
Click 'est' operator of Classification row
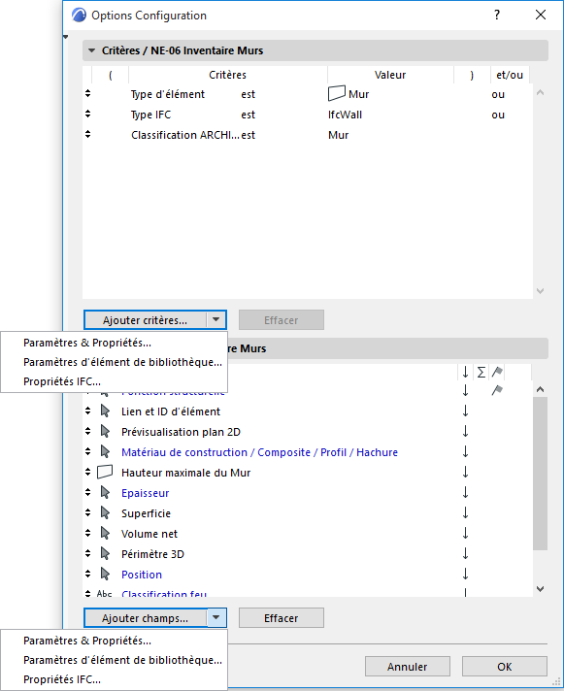[x=249, y=135]
